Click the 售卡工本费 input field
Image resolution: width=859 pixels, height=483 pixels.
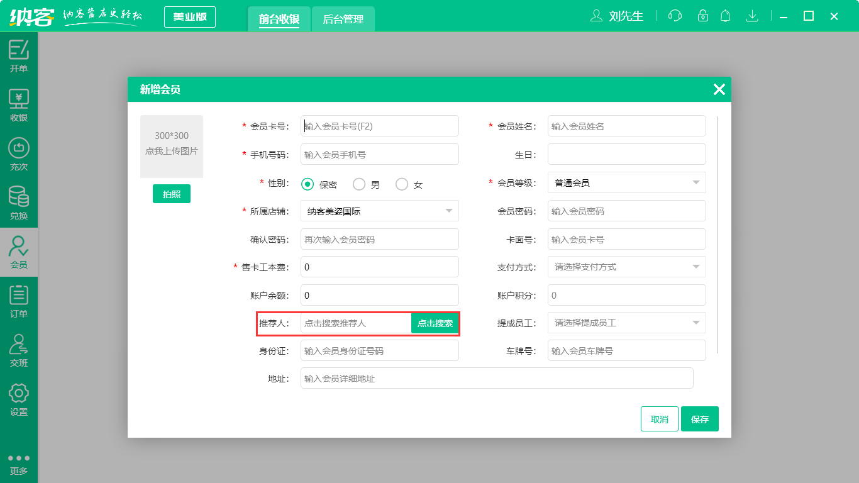pos(380,267)
